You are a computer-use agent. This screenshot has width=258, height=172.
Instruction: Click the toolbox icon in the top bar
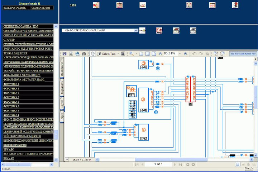click(x=119, y=5)
